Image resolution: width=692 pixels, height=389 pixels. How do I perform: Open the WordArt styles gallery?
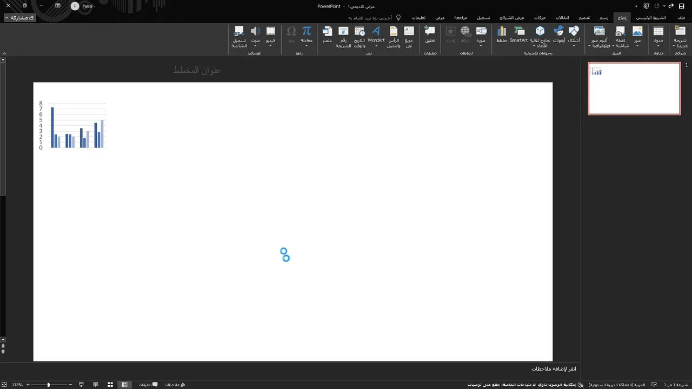(x=376, y=36)
